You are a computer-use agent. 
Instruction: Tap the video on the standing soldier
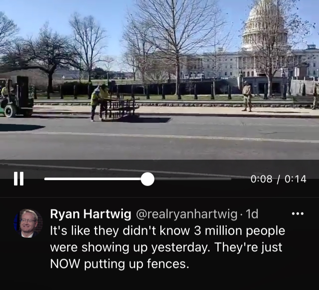pyautogui.click(x=247, y=96)
